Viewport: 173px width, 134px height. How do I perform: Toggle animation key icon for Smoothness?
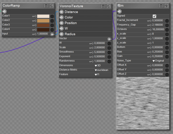[x=91, y=52]
